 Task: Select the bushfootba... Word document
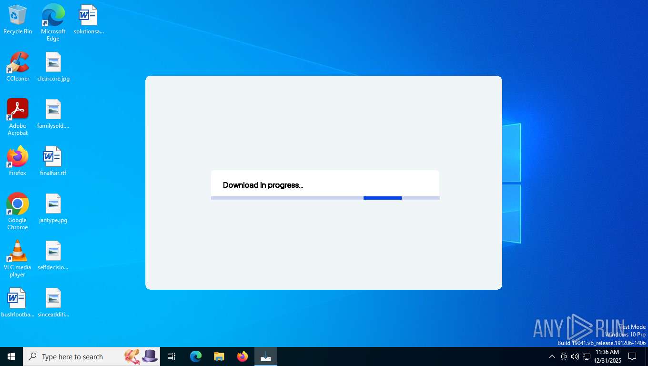(x=18, y=303)
